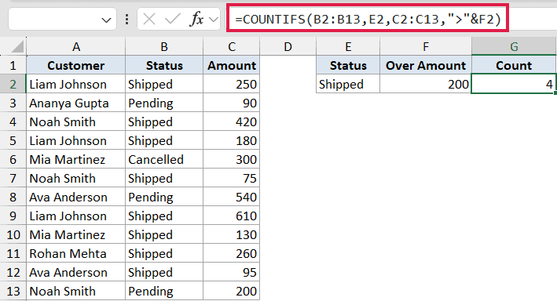This screenshot has height=301, width=557.
Task: Click the Cancel (X) formula button
Action: [x=149, y=19]
